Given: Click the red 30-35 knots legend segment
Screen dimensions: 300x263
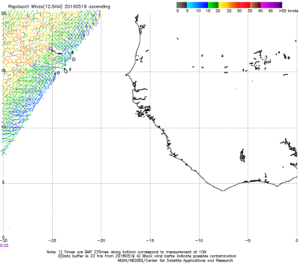Looking at the screenshot, I should pyautogui.click(x=245, y=5).
